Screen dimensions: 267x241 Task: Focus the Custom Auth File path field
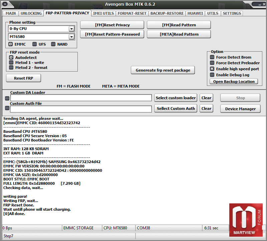click(x=81, y=109)
